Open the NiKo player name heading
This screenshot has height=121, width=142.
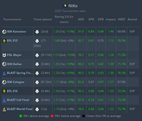73,6
